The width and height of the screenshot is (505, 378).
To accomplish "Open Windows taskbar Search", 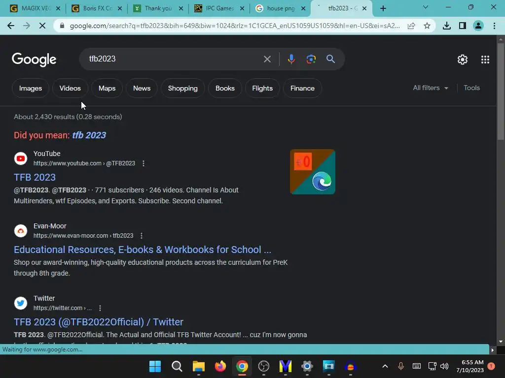I will [x=177, y=366].
